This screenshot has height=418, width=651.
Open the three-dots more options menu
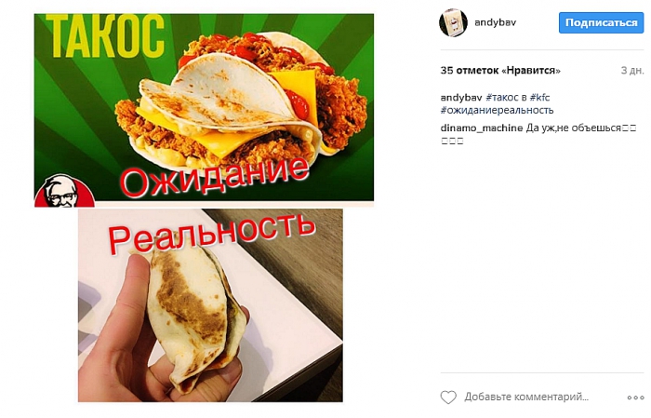(x=635, y=398)
